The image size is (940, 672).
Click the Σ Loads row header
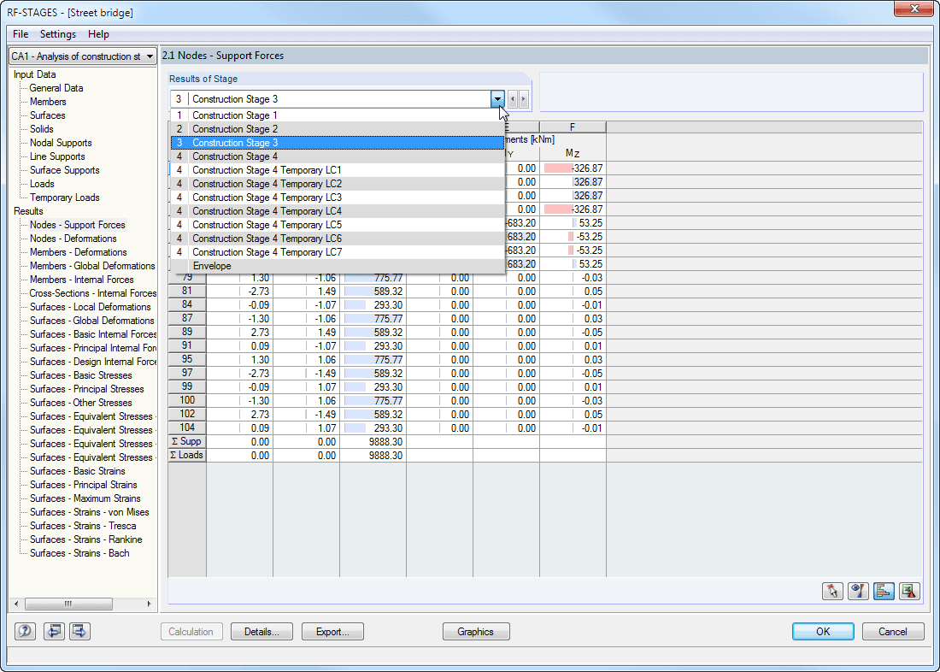coord(187,456)
